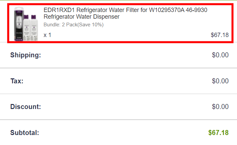Click the green Subtotal amount $67.18
Image resolution: width=237 pixels, height=145 pixels.
coord(218,133)
